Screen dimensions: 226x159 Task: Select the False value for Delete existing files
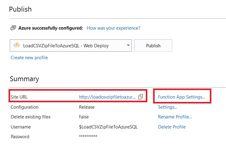[x=84, y=117]
